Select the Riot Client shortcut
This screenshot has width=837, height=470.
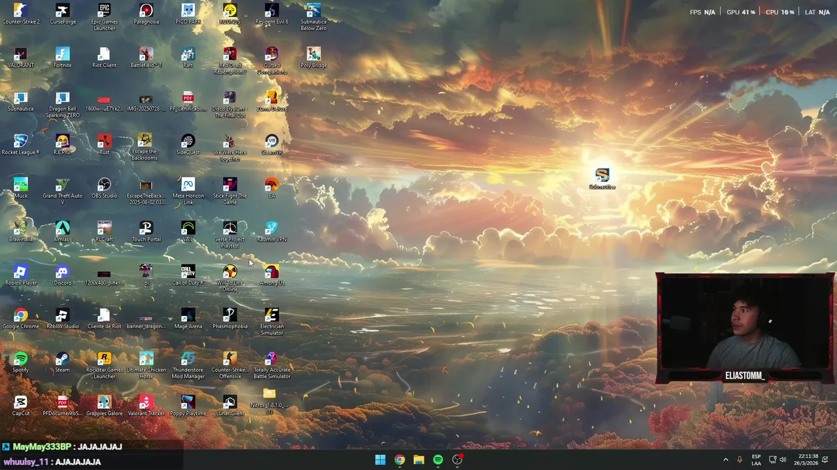[x=104, y=57]
